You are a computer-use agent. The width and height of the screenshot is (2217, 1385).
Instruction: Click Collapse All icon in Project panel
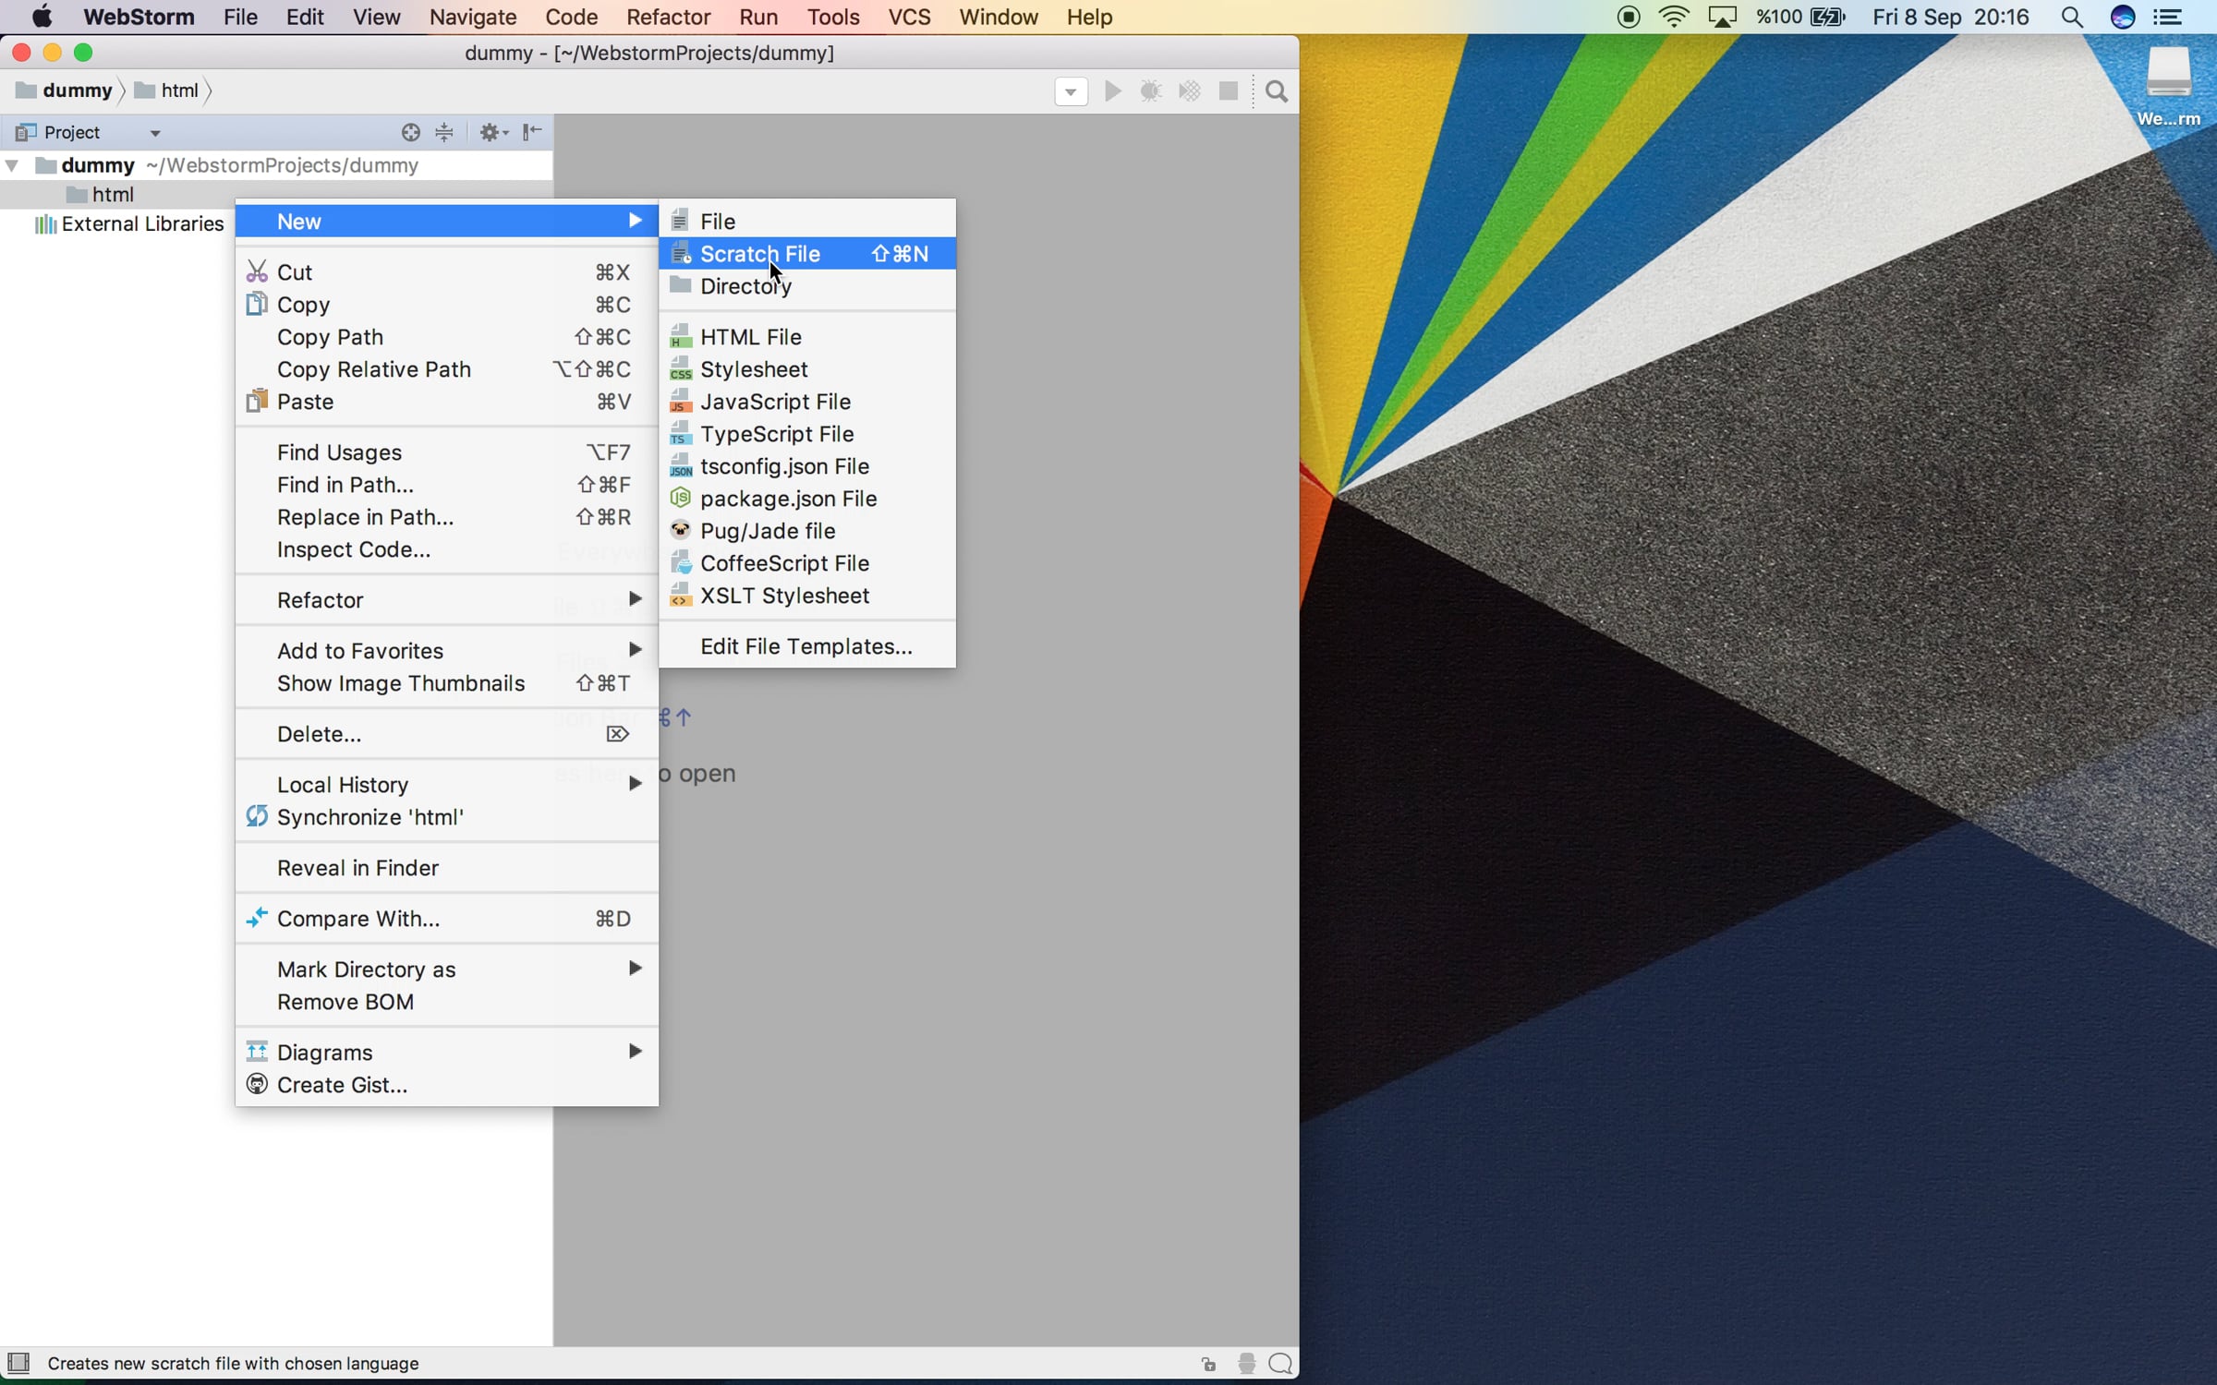click(x=444, y=132)
